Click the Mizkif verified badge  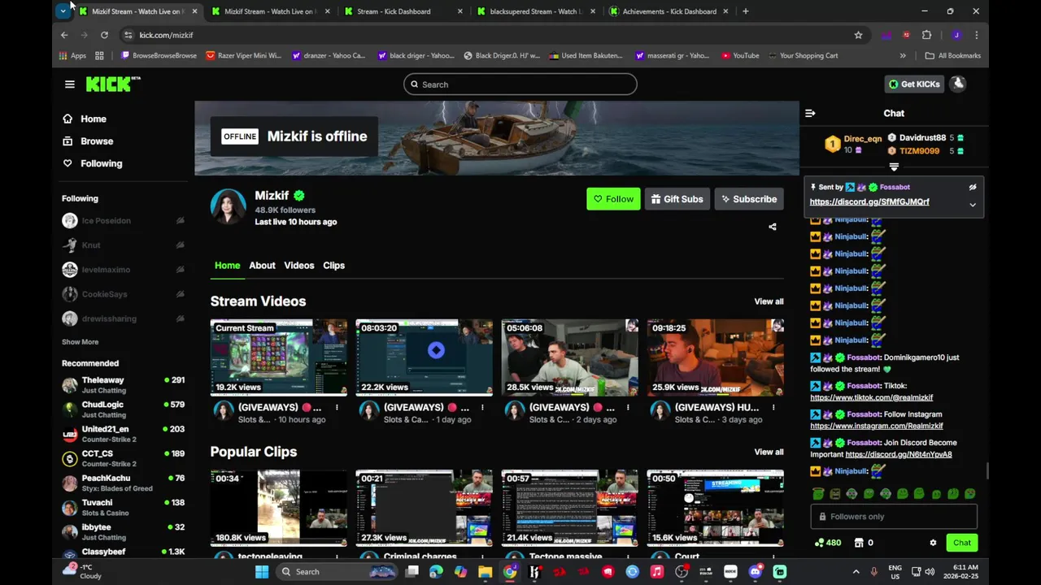coord(299,196)
